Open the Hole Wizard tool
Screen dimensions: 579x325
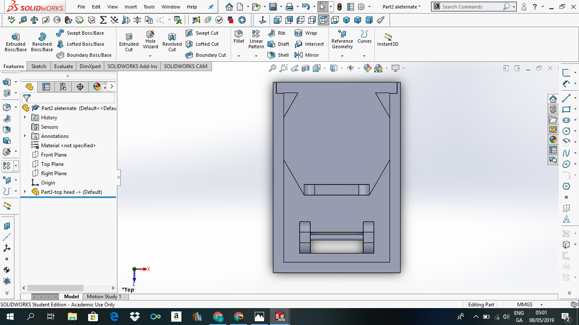[x=150, y=39]
